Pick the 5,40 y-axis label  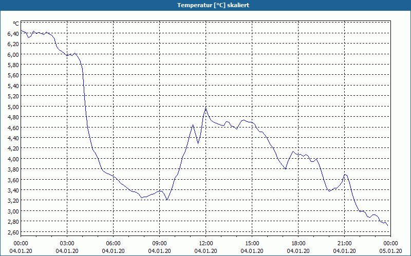point(13,86)
